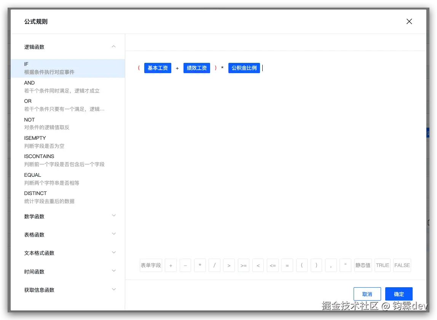Collapse the 逻辑函数 section
The image size is (437, 320).
coord(114,46)
